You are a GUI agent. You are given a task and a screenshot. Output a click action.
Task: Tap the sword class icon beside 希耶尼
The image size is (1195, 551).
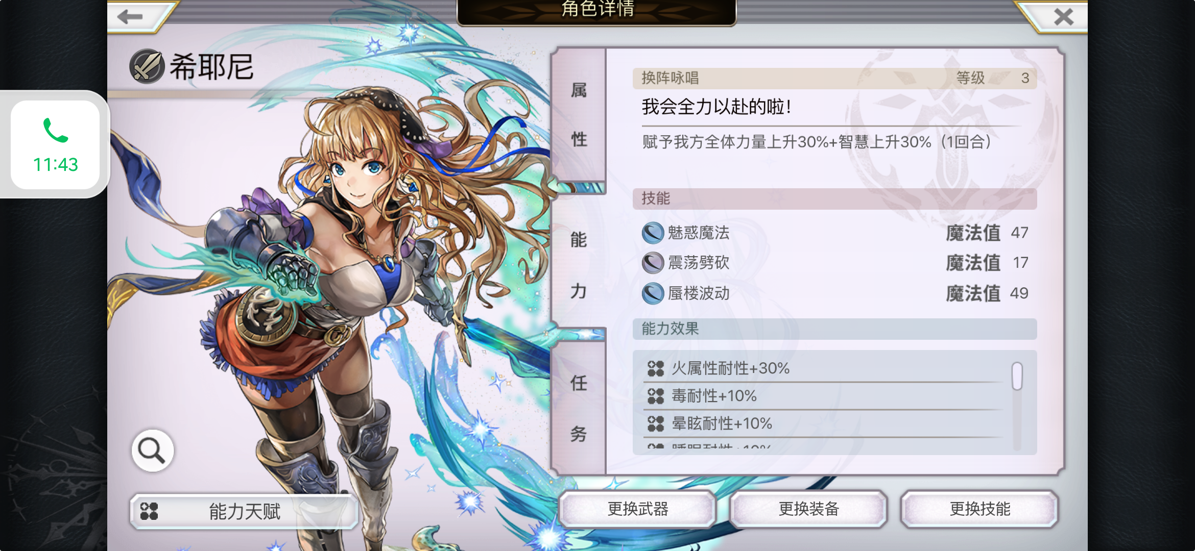147,66
